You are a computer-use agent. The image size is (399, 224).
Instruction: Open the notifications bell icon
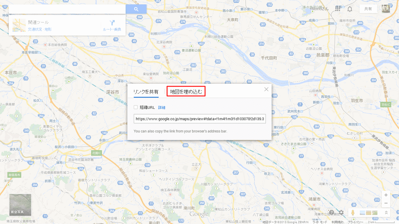350,9
